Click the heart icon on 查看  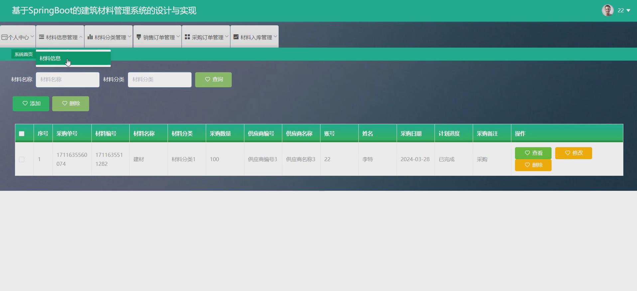[527, 153]
